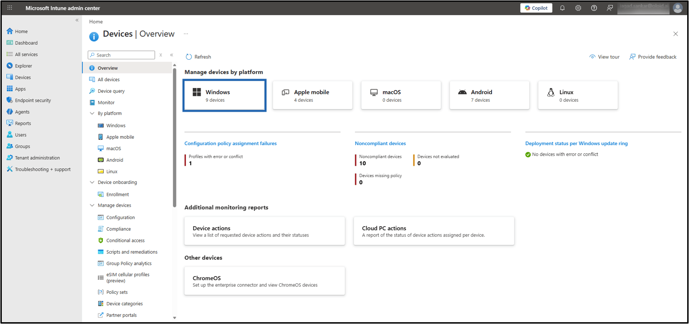Clear the devices menu search box
Screen dimensions: 689x324
tap(161, 55)
